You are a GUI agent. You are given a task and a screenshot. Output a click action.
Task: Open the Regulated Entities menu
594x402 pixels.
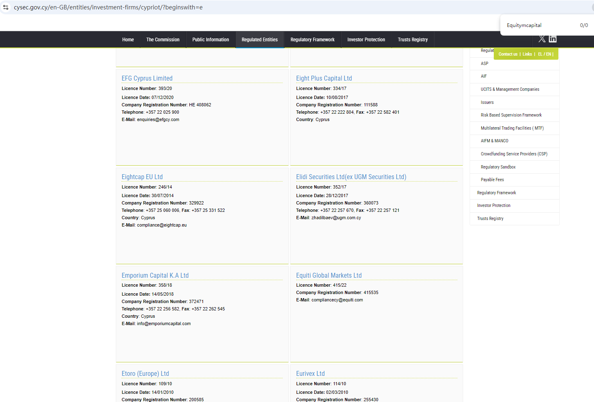[259, 40]
